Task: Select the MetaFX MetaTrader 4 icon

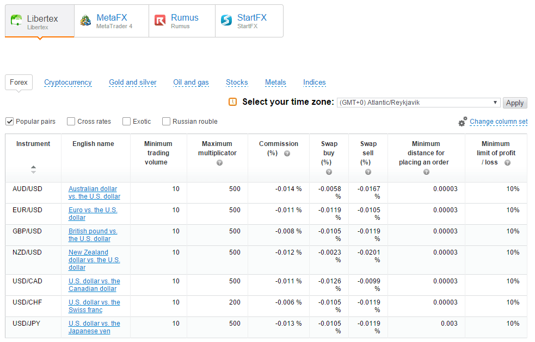Action: tap(85, 20)
